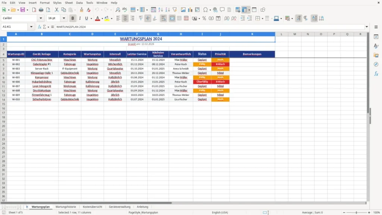This screenshot has width=382, height=215.
Task: Open highlighting color dropdown arrow
Action: [x=112, y=19]
